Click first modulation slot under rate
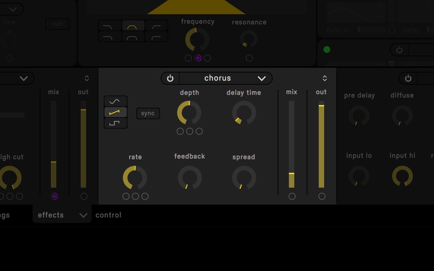The width and height of the screenshot is (434, 271). point(126,196)
